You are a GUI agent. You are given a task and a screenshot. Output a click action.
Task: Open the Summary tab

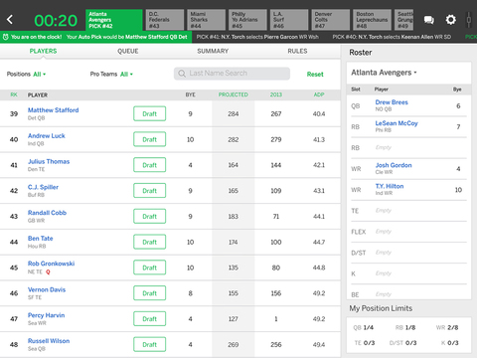213,51
